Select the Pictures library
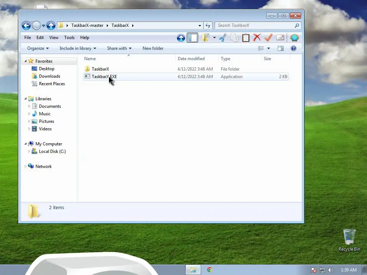Viewport: 367px width, 275px height. pyautogui.click(x=46, y=121)
